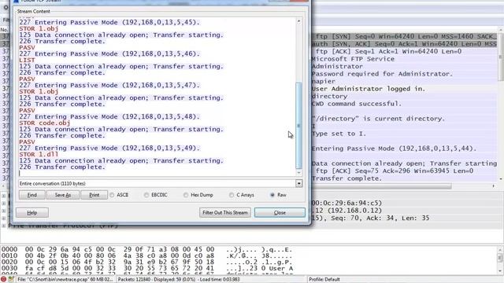
Task: Click the stream content scrollbar thumb
Action: point(298,125)
